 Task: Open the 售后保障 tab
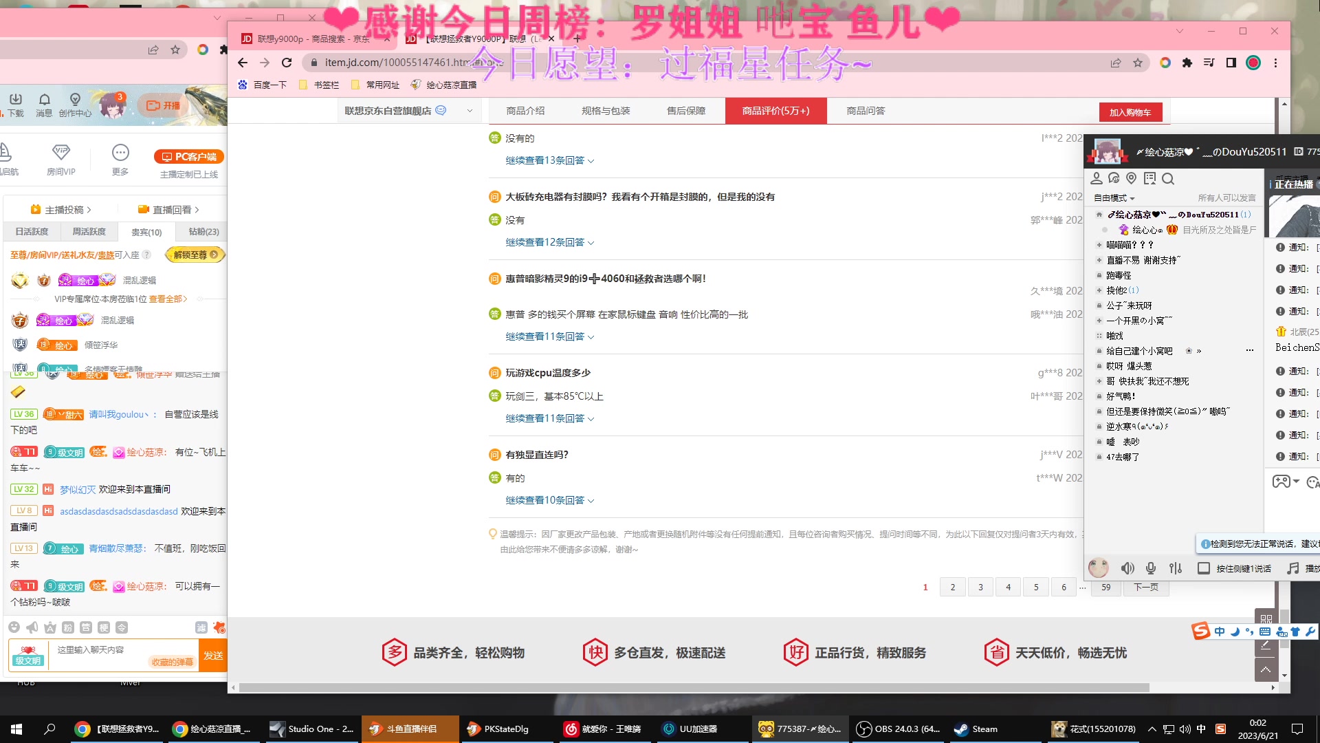(686, 111)
